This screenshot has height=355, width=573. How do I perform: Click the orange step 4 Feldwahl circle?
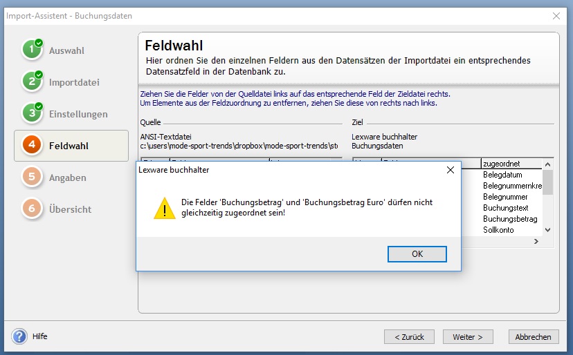coord(32,146)
